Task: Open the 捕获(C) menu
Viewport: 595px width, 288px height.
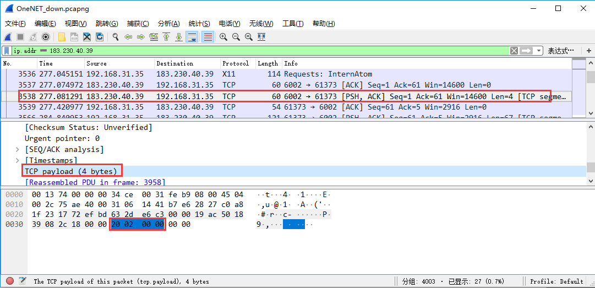Action: point(138,24)
